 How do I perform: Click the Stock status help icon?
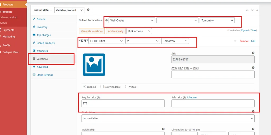click(x=253, y=112)
